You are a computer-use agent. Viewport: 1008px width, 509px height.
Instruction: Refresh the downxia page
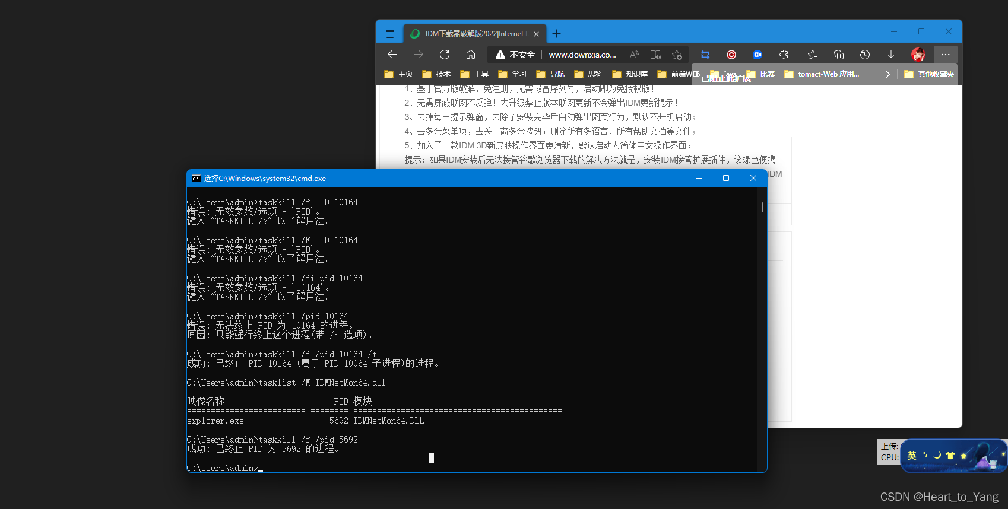(445, 55)
